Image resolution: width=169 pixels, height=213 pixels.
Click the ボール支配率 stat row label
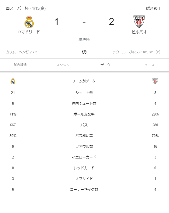point(84,114)
